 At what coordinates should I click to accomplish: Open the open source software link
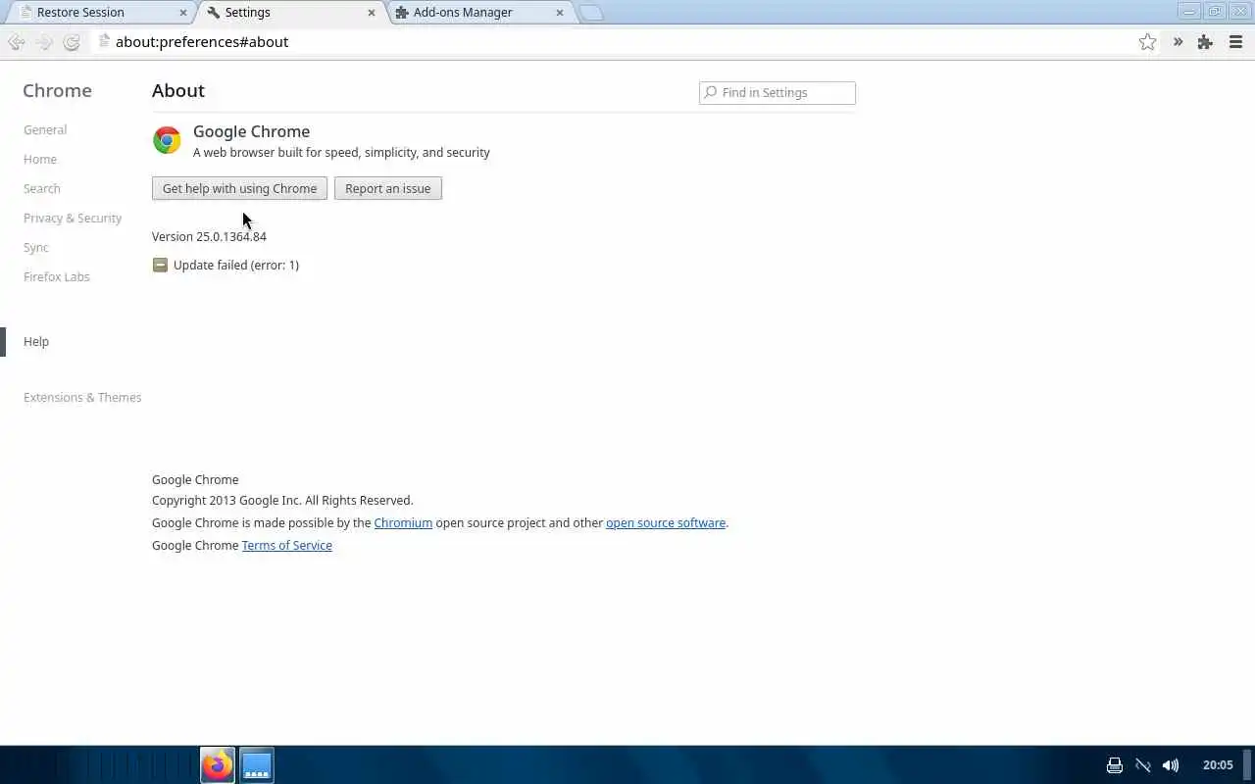click(x=666, y=522)
